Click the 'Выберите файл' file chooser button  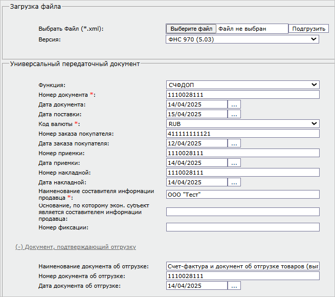191,29
